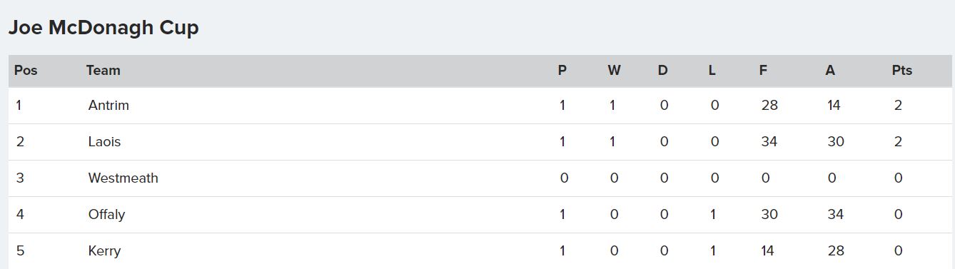
Task: Click Kerry's position number 5
Action: tap(20, 250)
